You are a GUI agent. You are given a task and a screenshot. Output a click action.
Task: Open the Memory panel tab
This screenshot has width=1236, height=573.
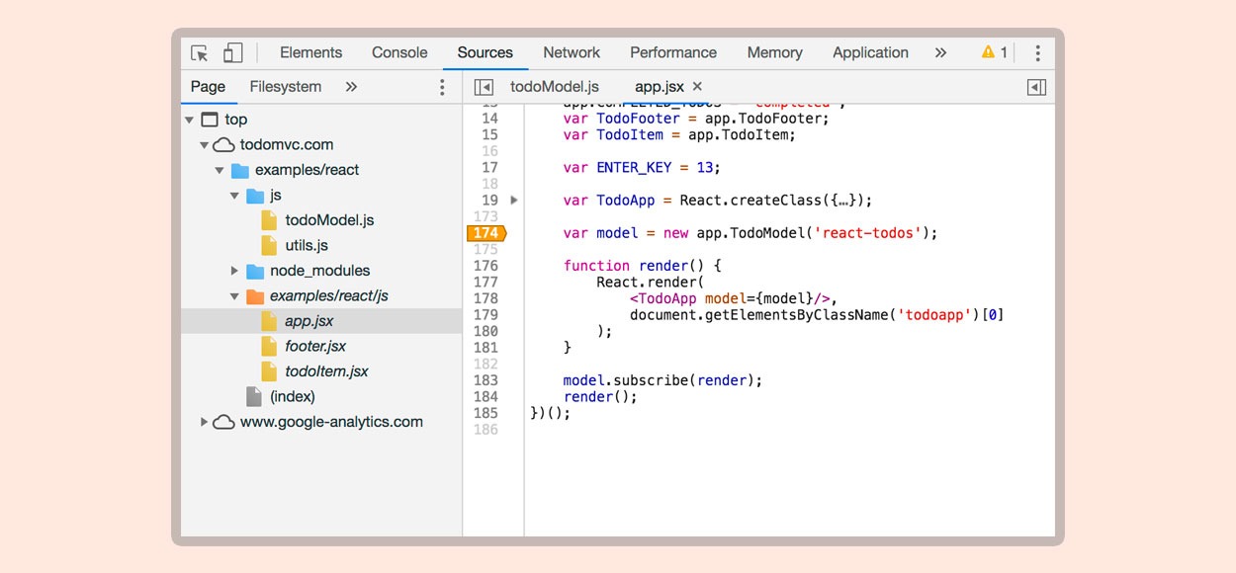[x=774, y=53]
